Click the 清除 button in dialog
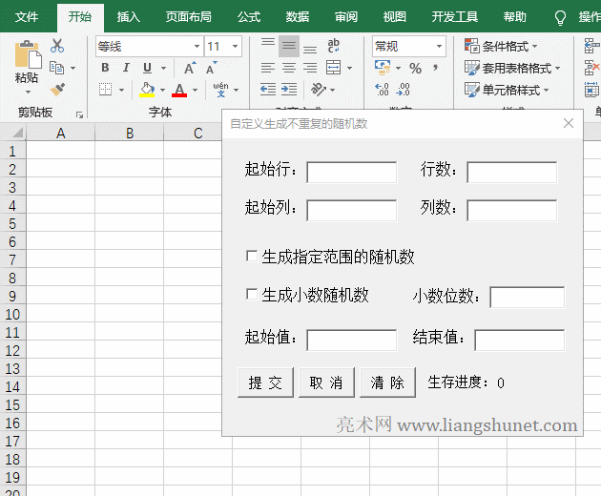601x496 pixels. tap(387, 382)
